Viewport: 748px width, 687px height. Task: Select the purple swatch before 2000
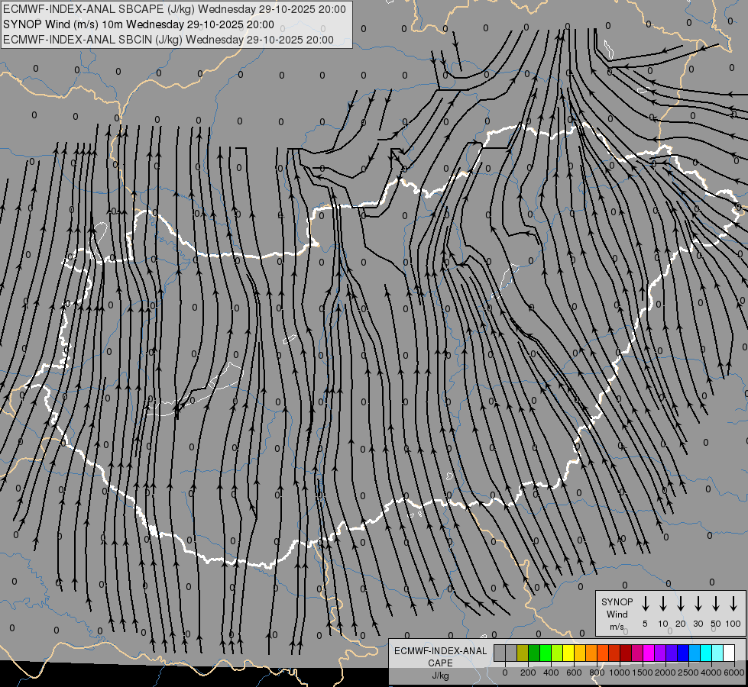click(660, 653)
